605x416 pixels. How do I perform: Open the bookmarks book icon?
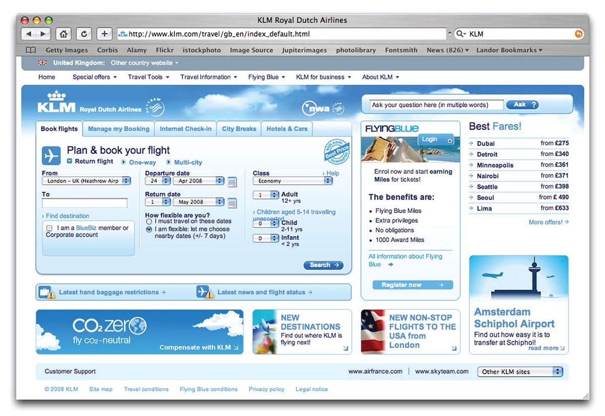(31, 50)
